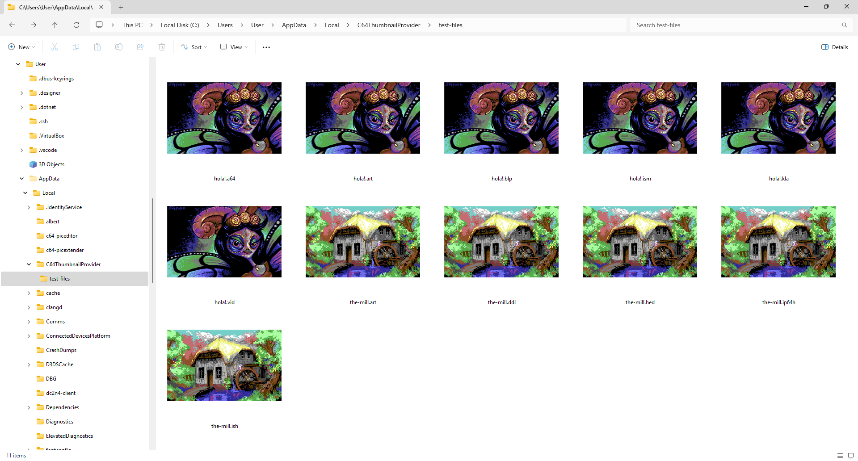This screenshot has width=858, height=461.
Task: Refresh the test-files folder view
Action: click(x=76, y=25)
